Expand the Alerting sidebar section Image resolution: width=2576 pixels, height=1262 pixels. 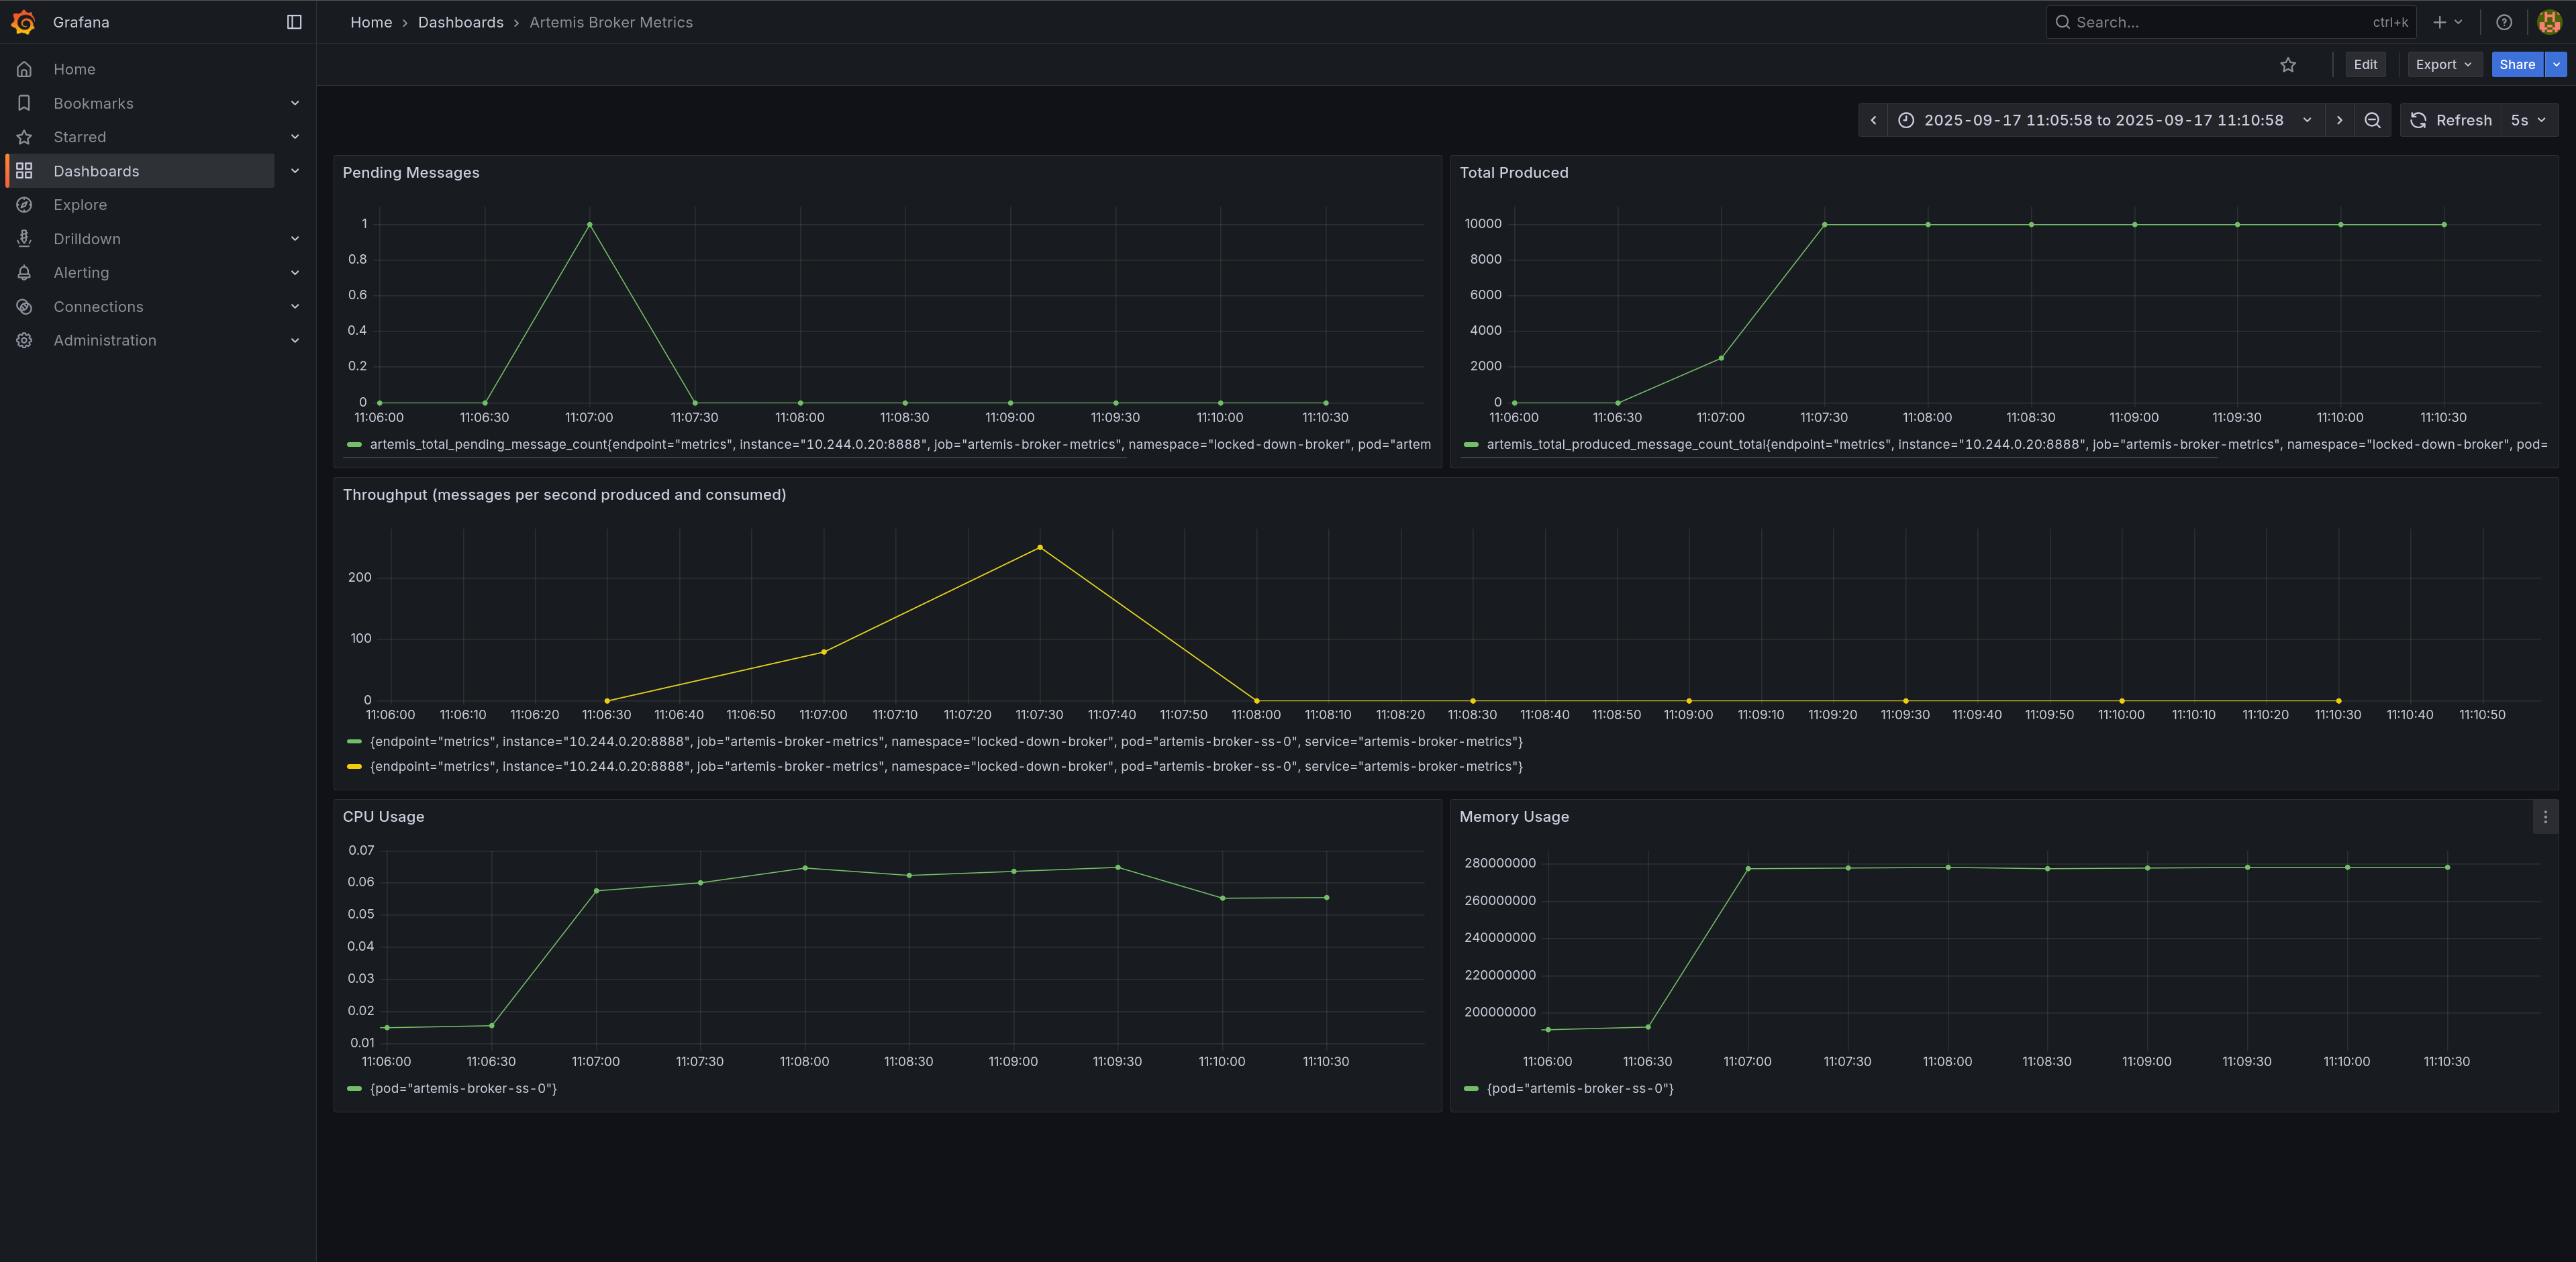[x=294, y=273]
